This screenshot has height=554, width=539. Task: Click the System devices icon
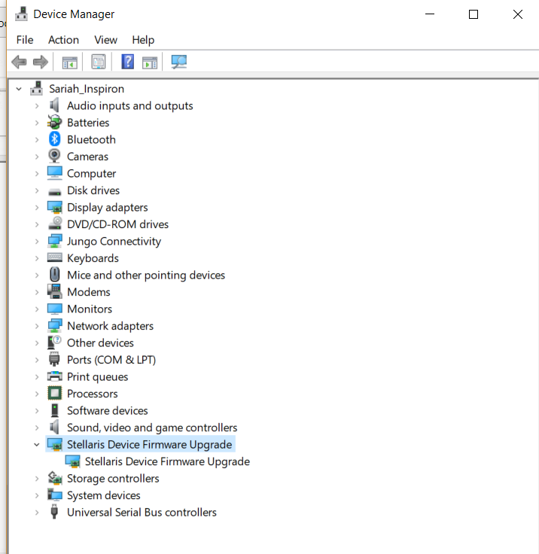point(54,495)
